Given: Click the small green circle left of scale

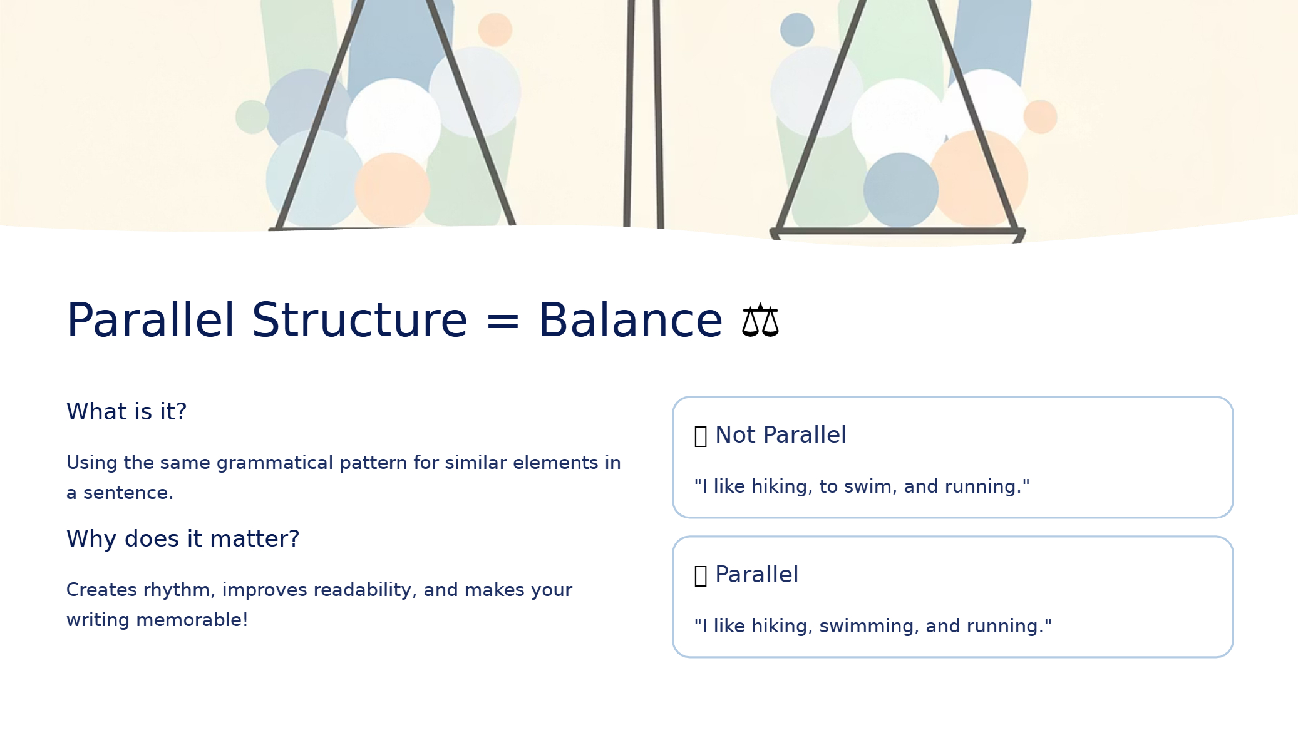Looking at the screenshot, I should click(252, 117).
